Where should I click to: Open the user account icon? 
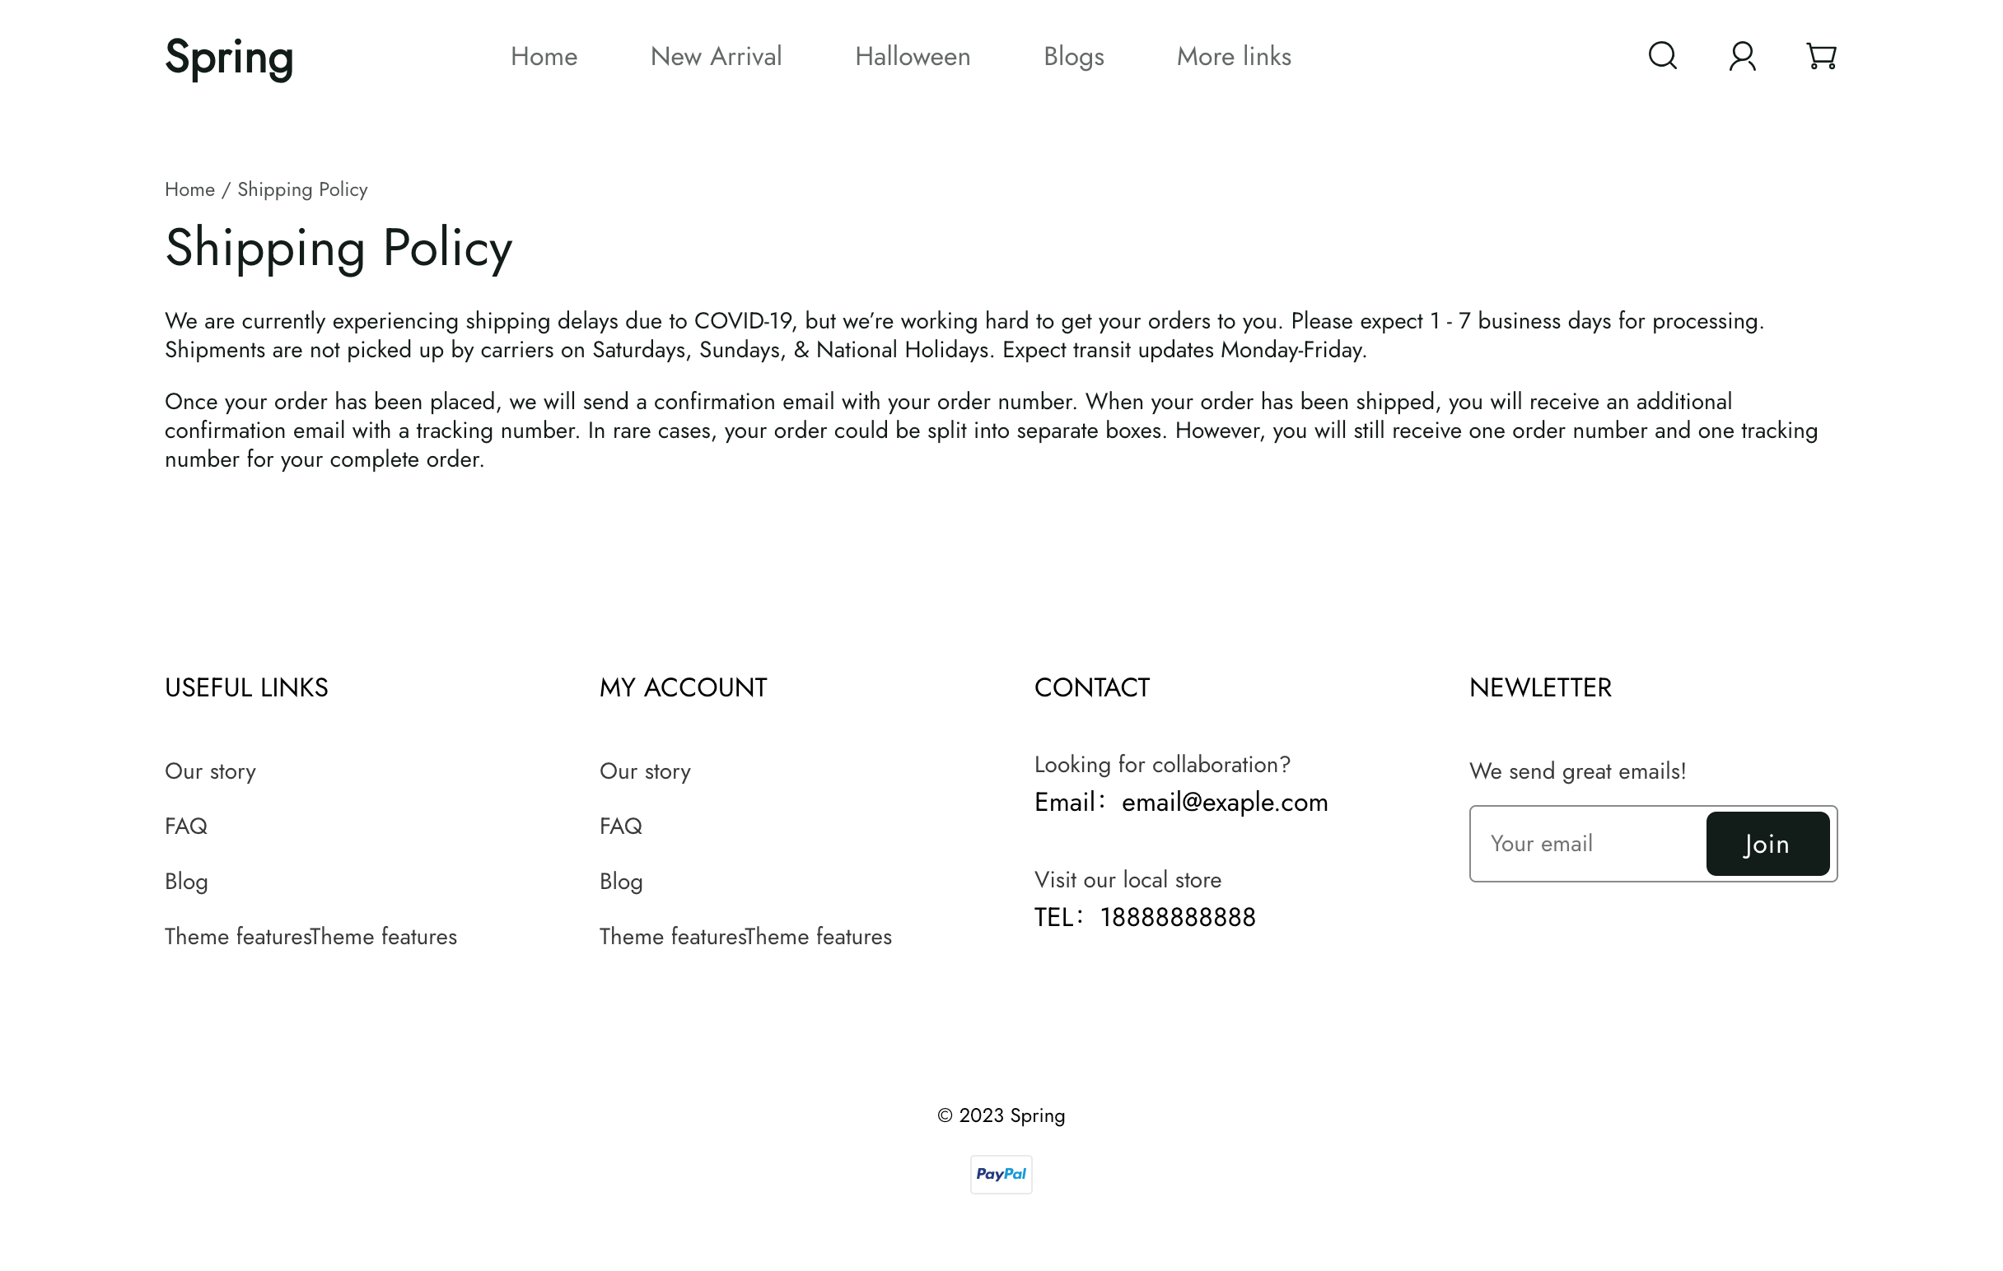[1742, 57]
